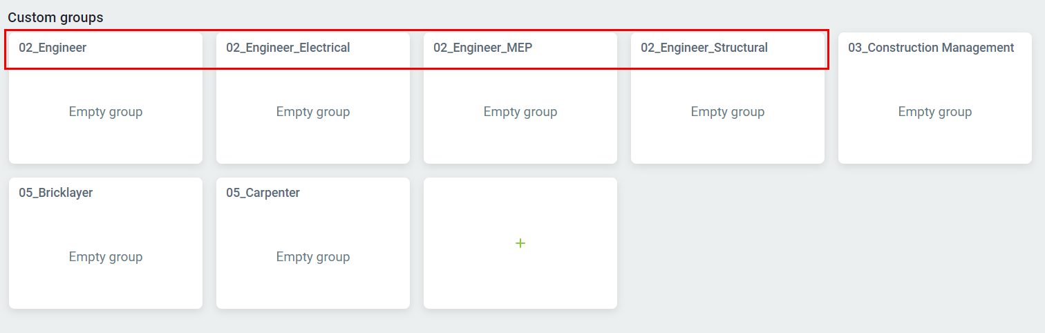The width and height of the screenshot is (1045, 333).
Task: Click "Empty group" text under 03_Construction Management
Action: point(935,112)
